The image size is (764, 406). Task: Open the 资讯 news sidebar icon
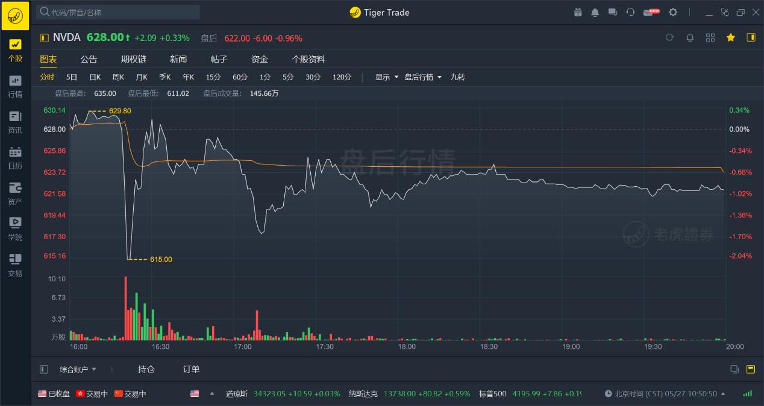tap(15, 121)
